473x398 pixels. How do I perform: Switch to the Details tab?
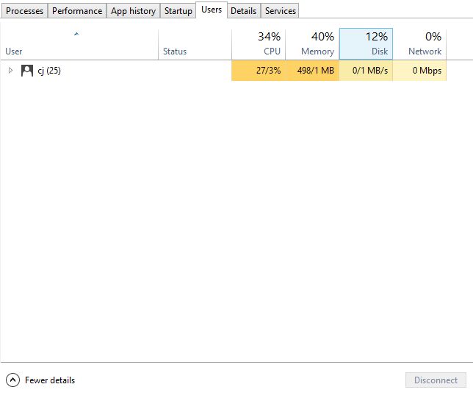click(x=243, y=11)
